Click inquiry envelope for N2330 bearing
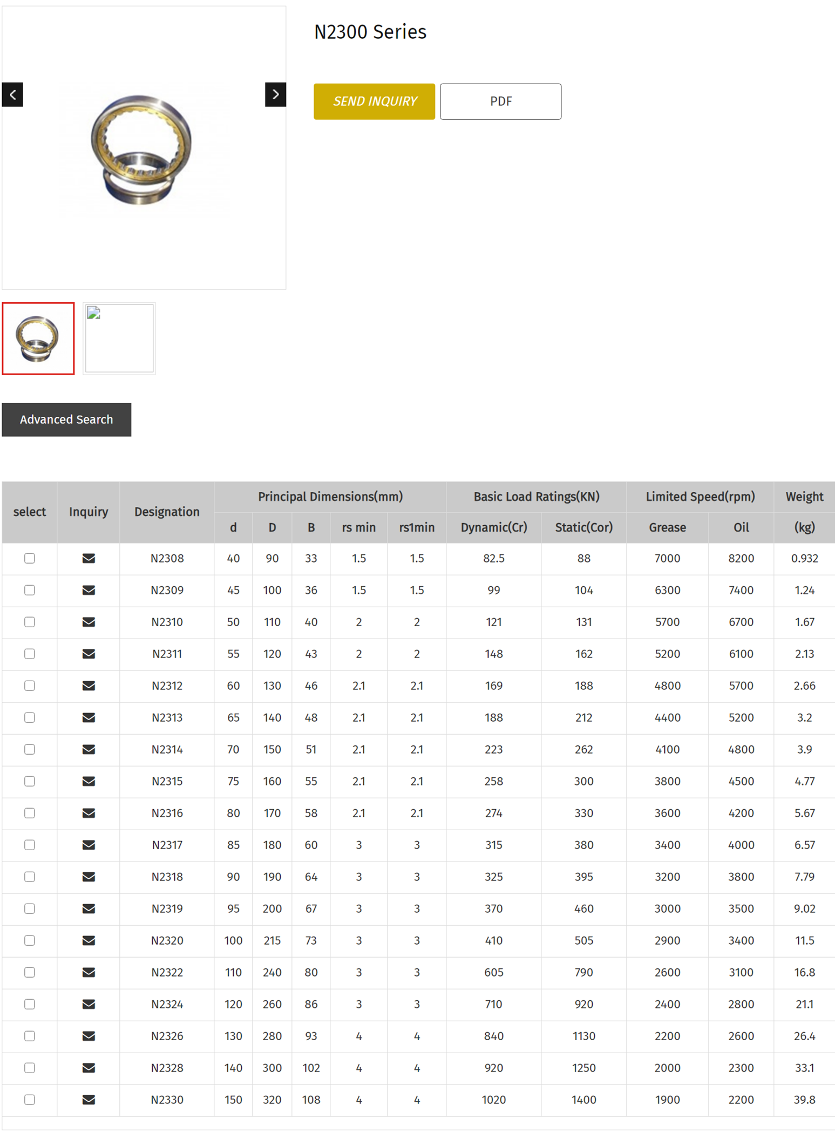The width and height of the screenshot is (835, 1132). [x=89, y=1100]
